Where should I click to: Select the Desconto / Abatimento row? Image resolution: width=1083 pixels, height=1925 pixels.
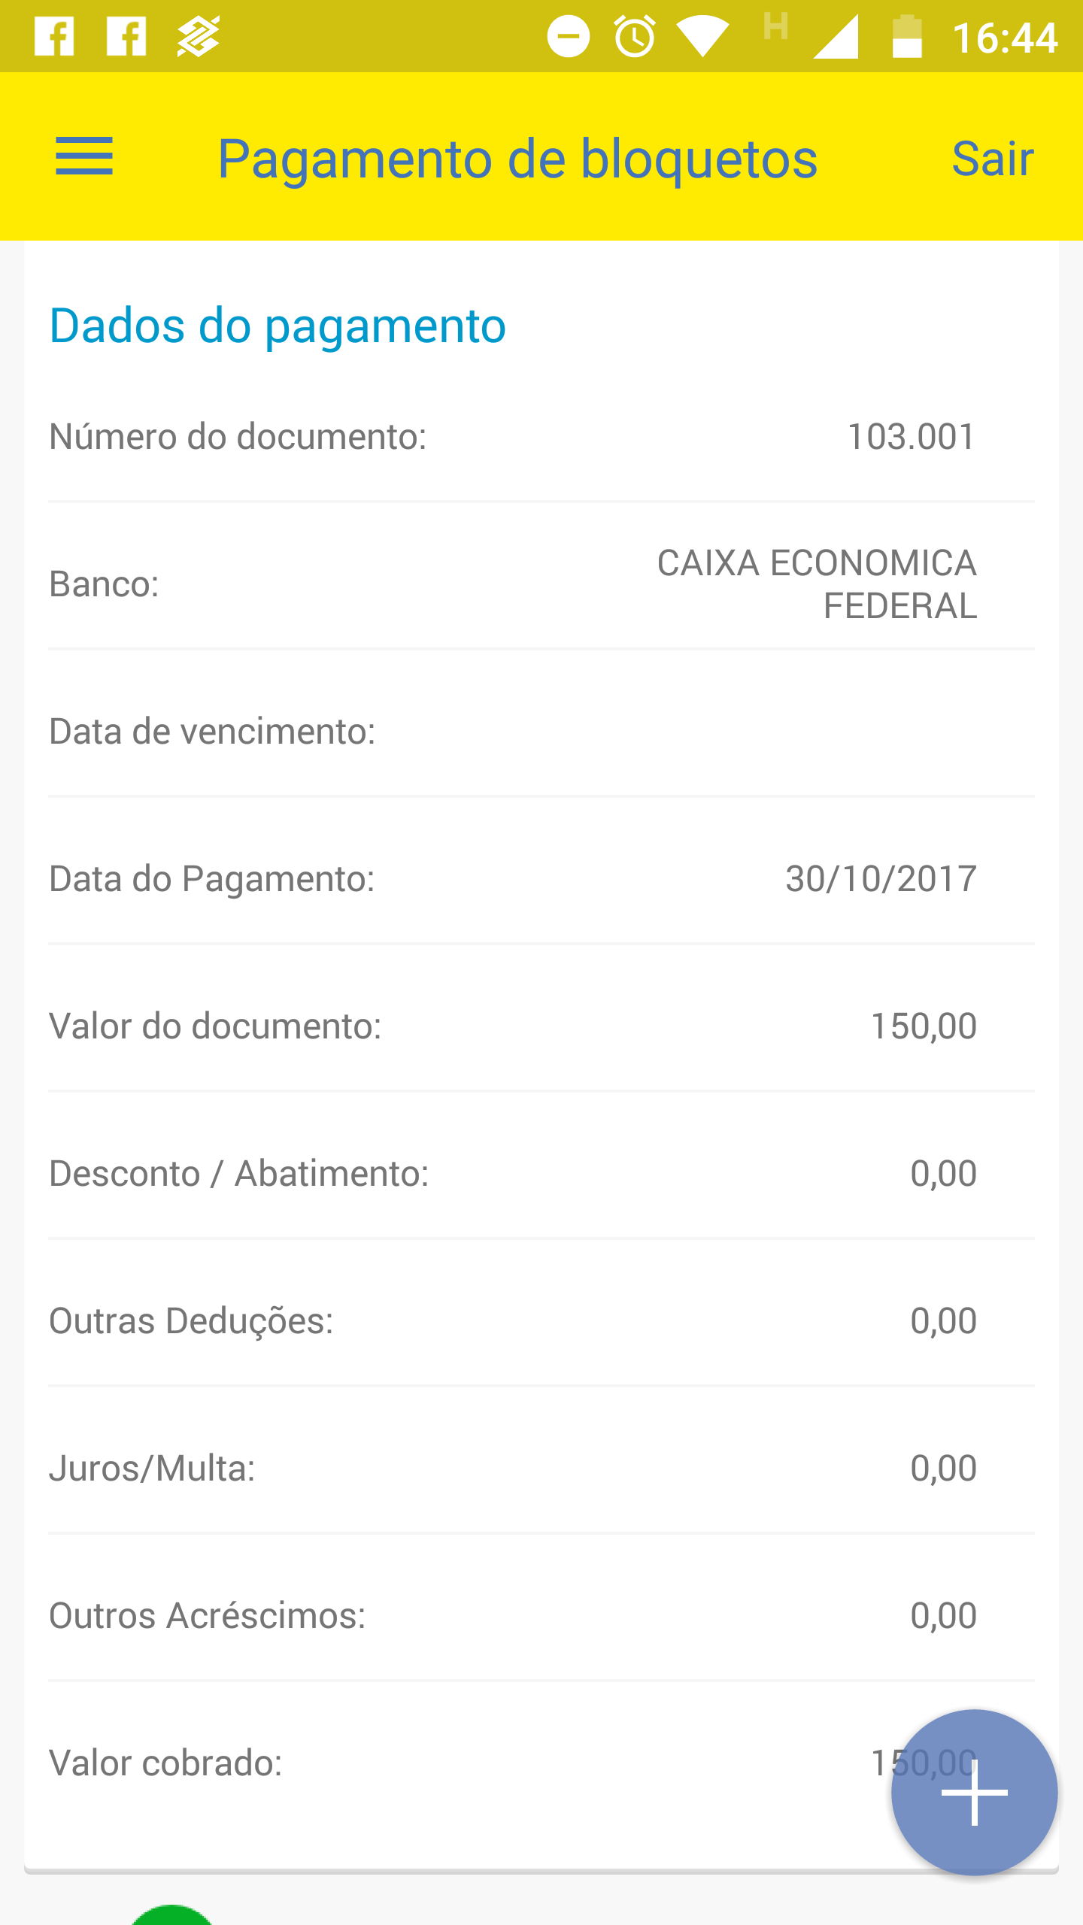coord(541,1174)
